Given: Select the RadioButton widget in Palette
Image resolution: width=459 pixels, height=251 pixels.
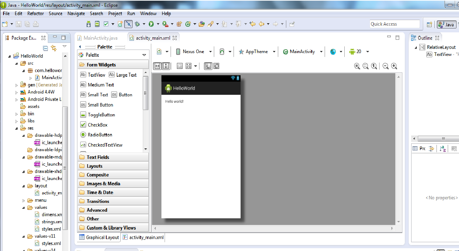Looking at the screenshot, I should click(96, 135).
